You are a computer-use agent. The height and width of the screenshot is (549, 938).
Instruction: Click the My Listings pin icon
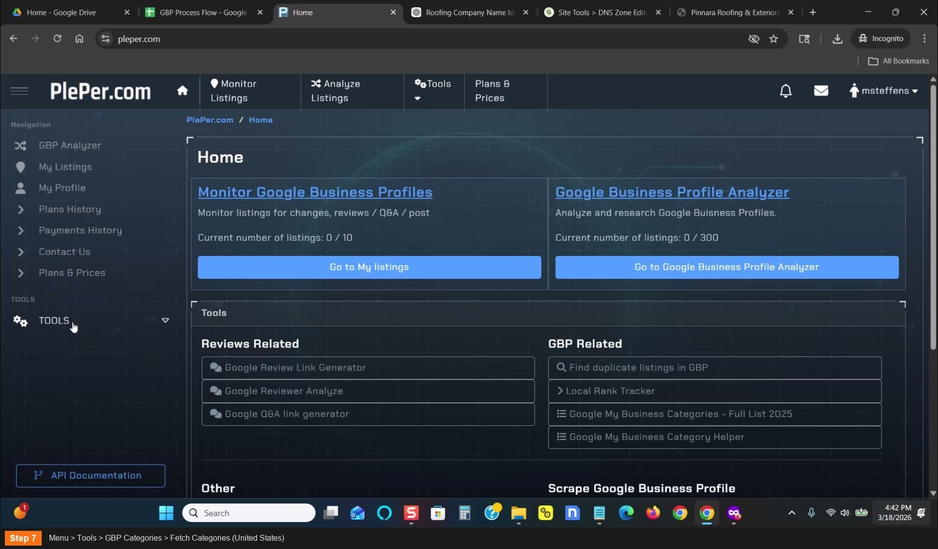click(x=20, y=167)
